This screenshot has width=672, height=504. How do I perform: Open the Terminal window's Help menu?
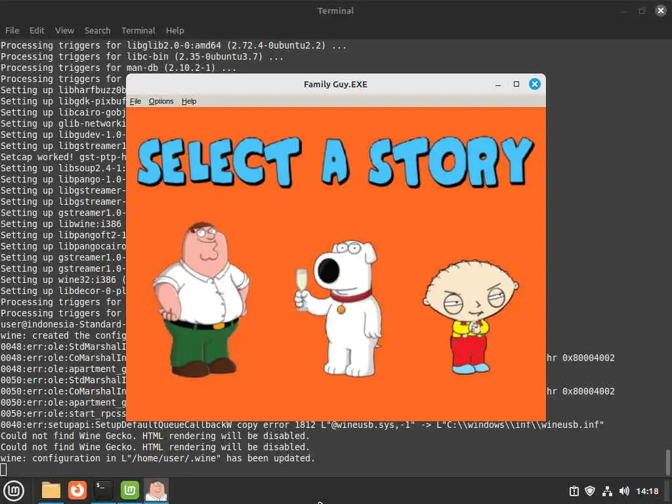point(175,30)
